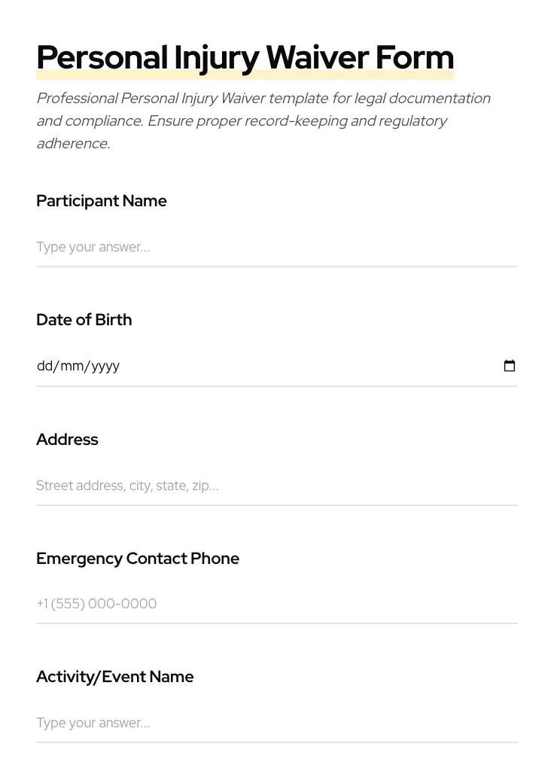Select the day (dd) segment of date
The image size is (554, 771).
[44, 366]
